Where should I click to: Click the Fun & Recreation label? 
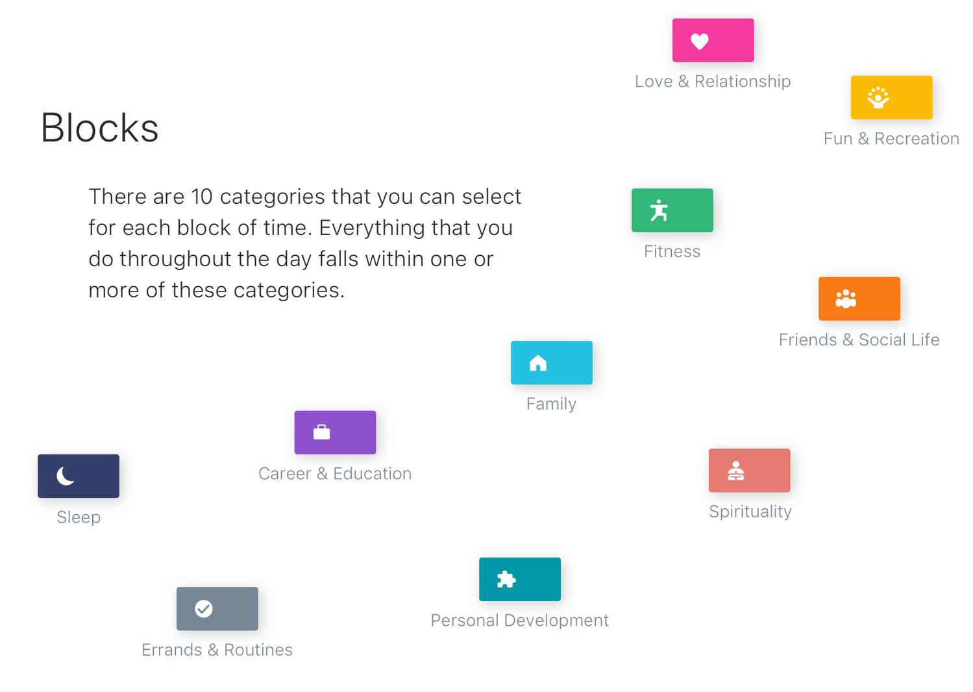[891, 138]
